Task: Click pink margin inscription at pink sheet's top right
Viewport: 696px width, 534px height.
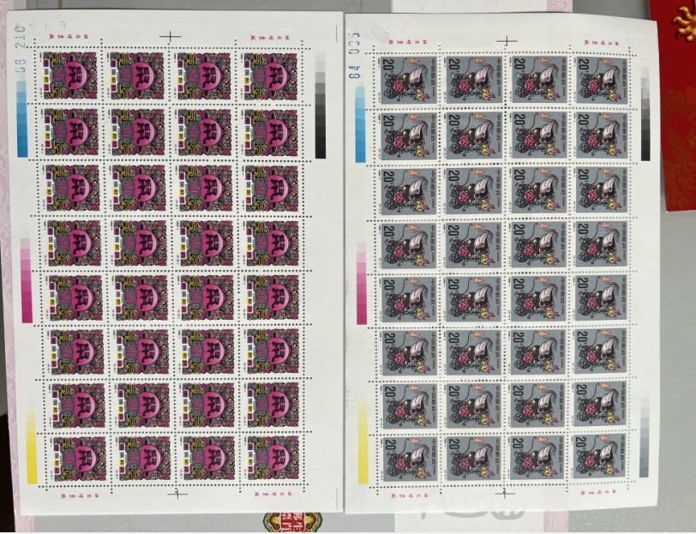Action: (270, 38)
